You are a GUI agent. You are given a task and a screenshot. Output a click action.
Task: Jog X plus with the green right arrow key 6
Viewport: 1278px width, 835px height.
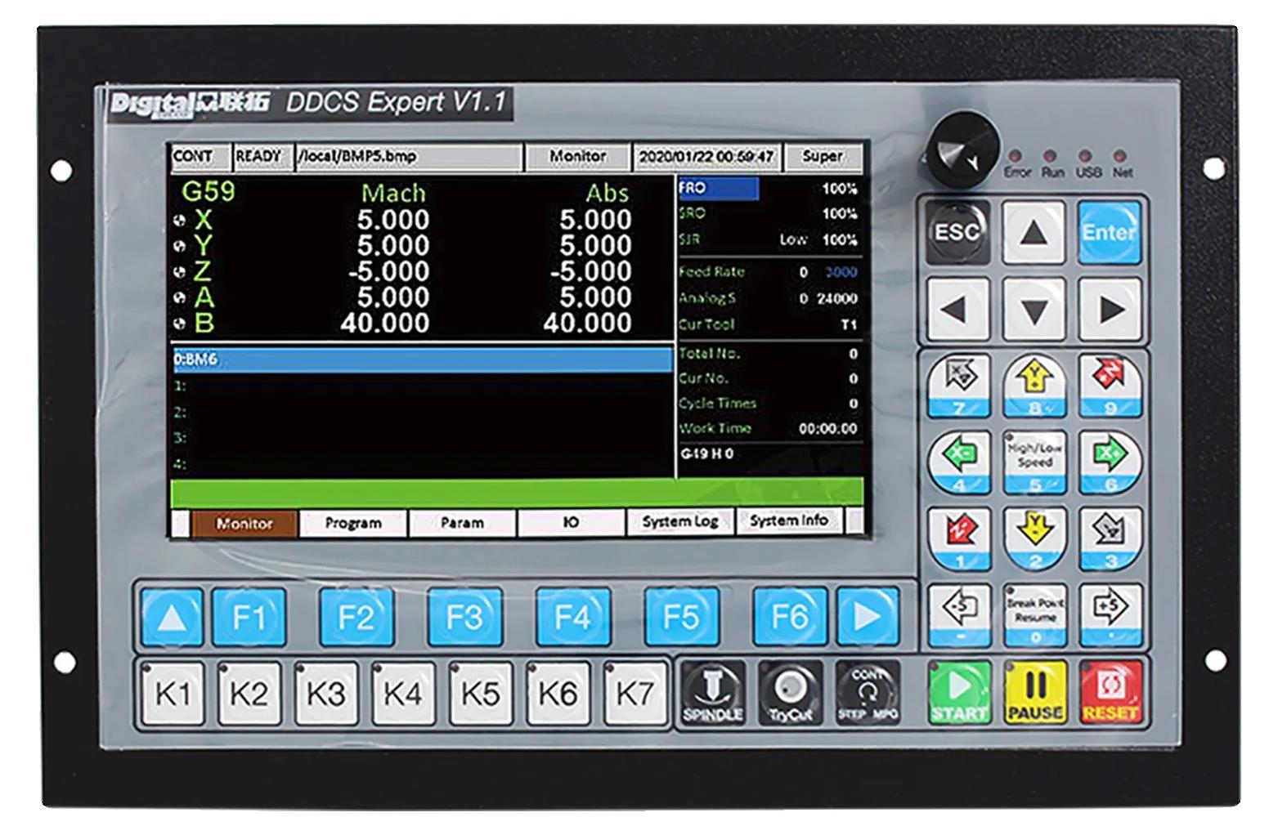1110,462
